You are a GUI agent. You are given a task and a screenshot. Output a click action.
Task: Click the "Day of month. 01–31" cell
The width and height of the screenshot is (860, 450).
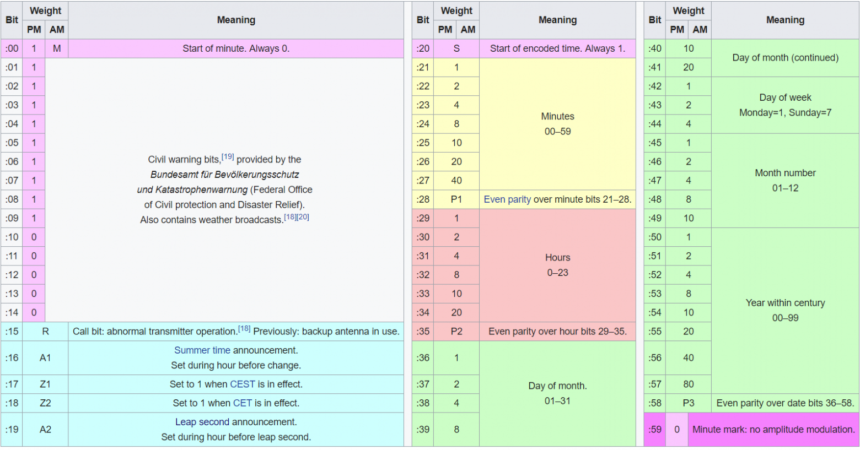tap(558, 394)
